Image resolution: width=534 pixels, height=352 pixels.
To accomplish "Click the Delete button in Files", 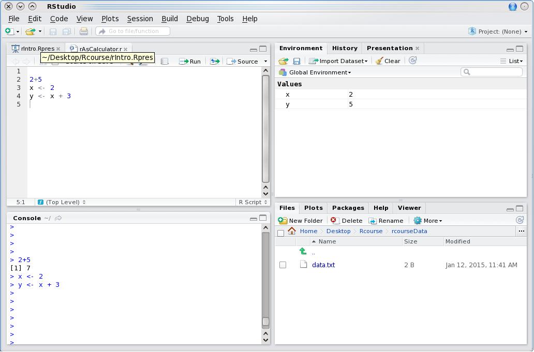I will coord(347,221).
